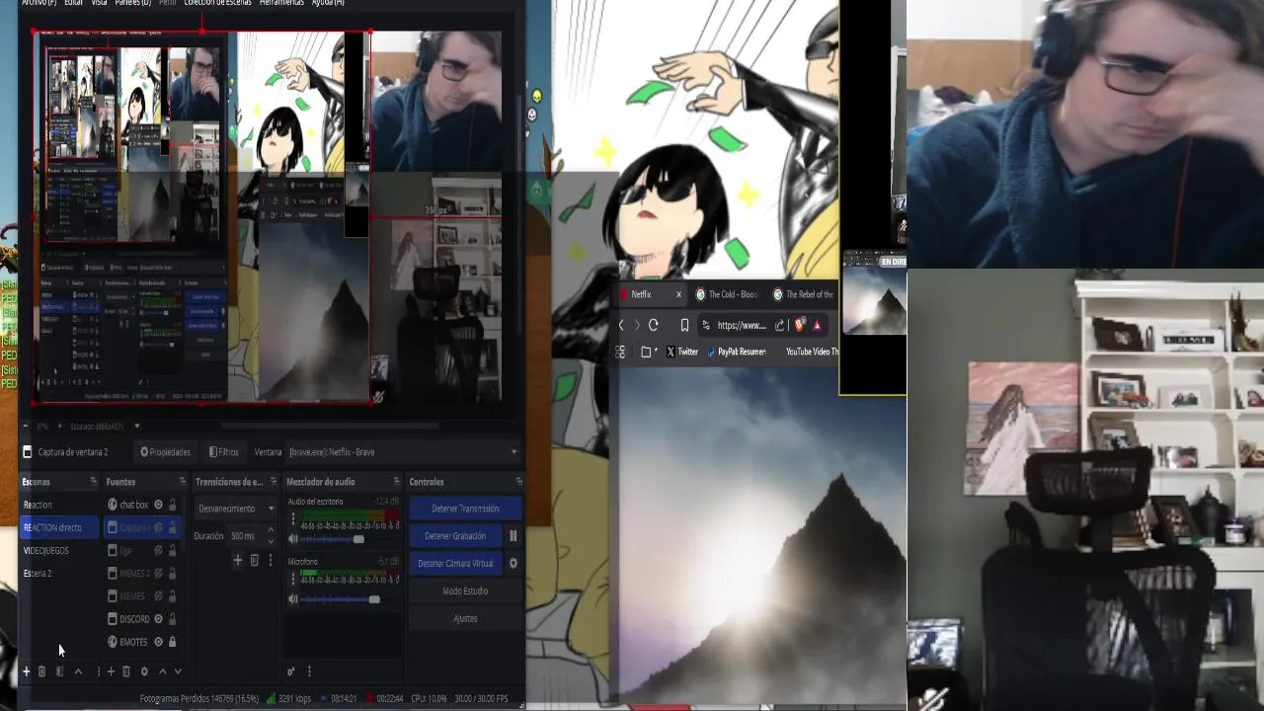Screen dimensions: 1264x711
Task: Toggle visibility of DISCORD source
Action: (x=158, y=619)
